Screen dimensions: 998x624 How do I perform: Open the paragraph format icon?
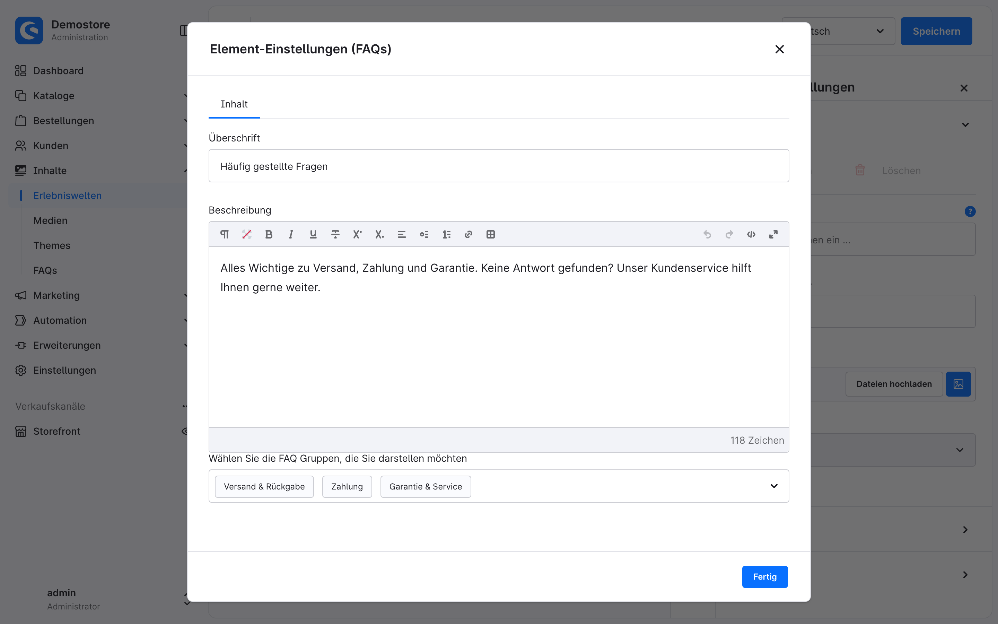click(224, 234)
